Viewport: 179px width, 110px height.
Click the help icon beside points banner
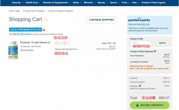click(x=44, y=30)
